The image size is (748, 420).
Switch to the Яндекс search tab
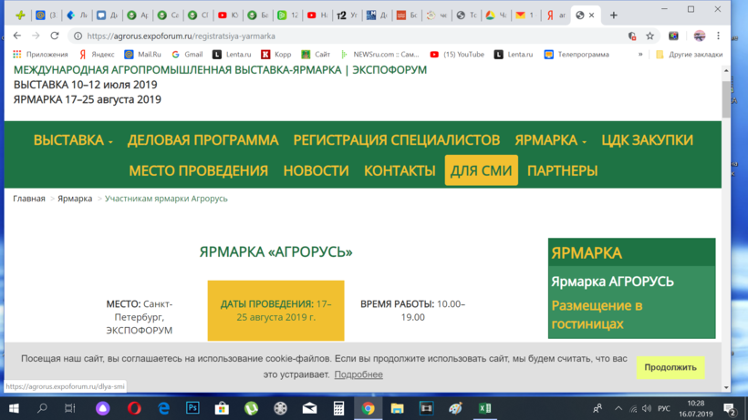(556, 15)
